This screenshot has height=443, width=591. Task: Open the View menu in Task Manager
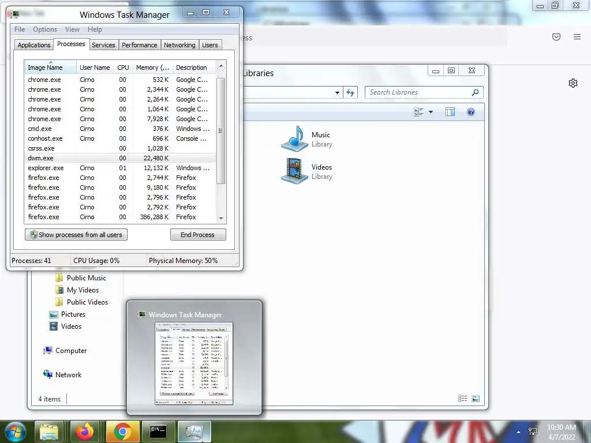click(x=72, y=29)
